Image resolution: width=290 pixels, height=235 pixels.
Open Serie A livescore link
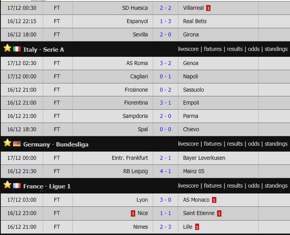click(188, 49)
